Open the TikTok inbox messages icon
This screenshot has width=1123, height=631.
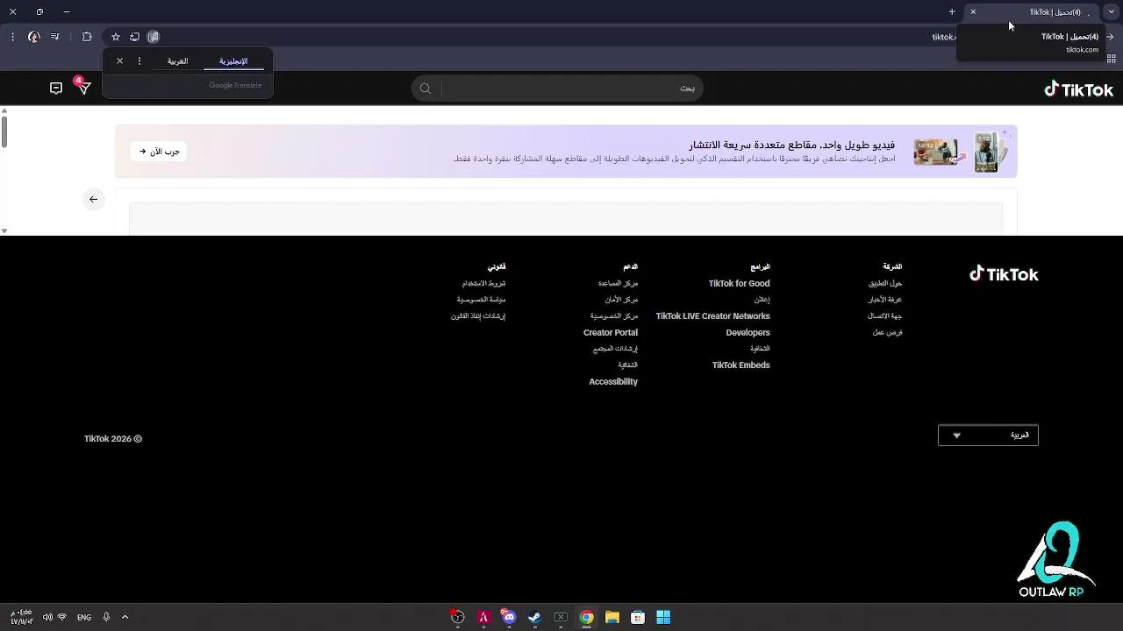(x=56, y=89)
